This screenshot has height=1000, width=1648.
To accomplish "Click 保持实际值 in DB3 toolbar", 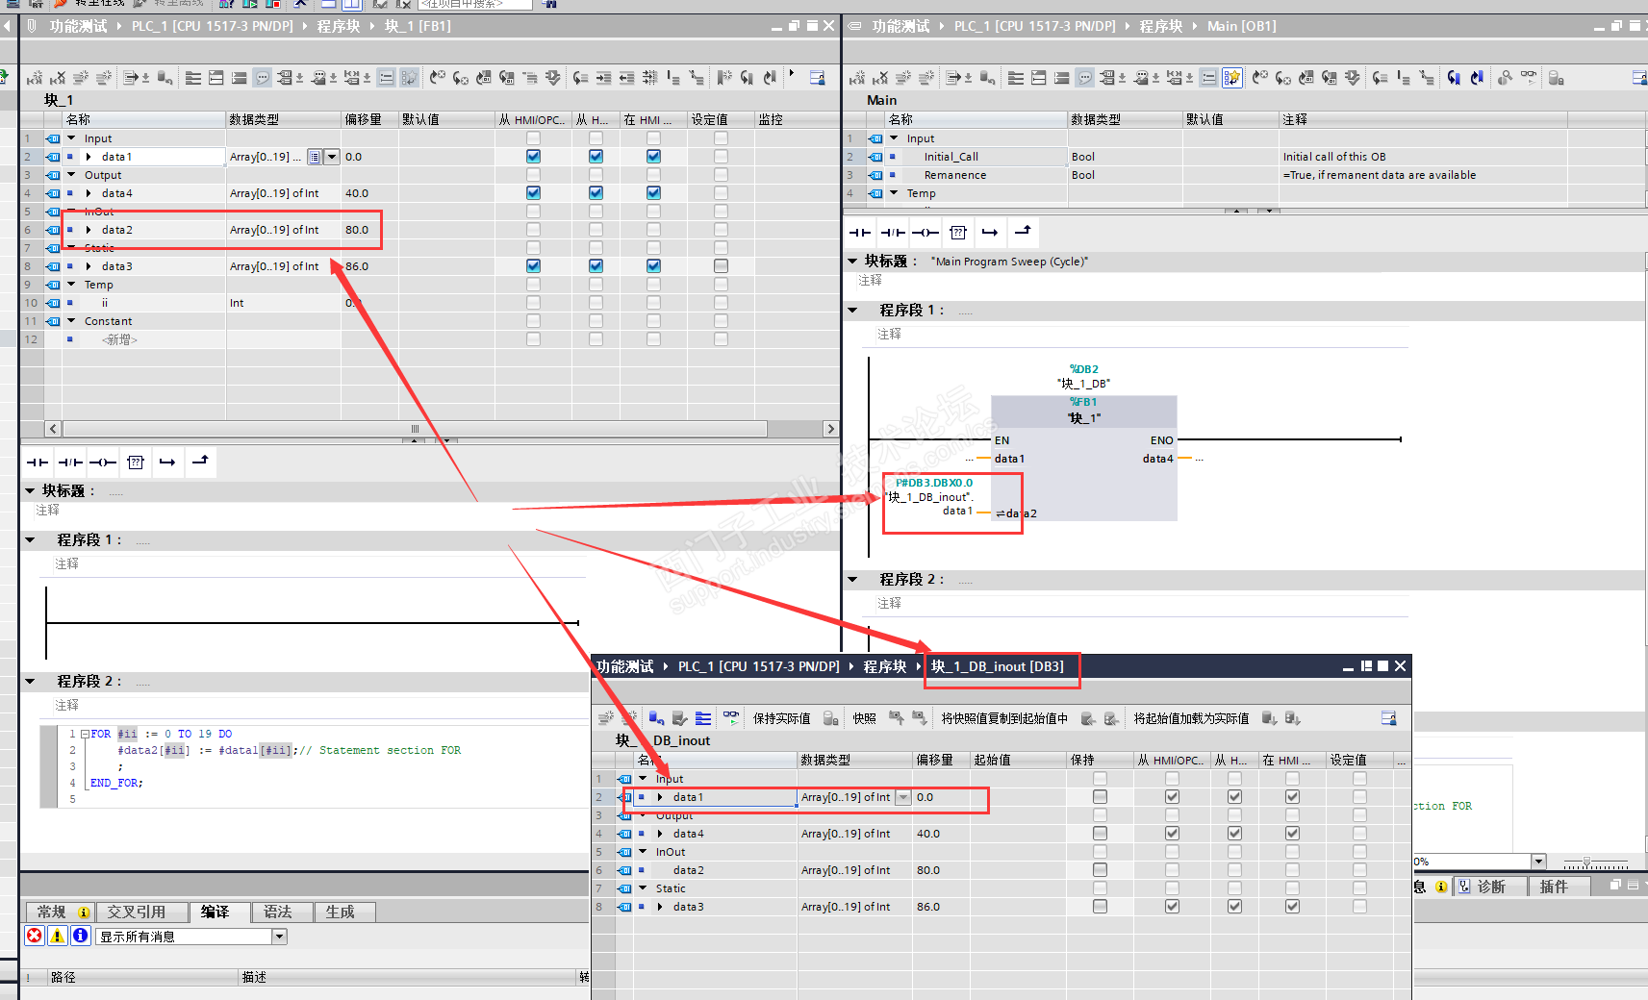I will [x=781, y=718].
